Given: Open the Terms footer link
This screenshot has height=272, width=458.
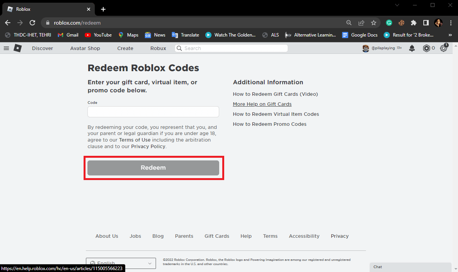Looking at the screenshot, I should (270, 236).
